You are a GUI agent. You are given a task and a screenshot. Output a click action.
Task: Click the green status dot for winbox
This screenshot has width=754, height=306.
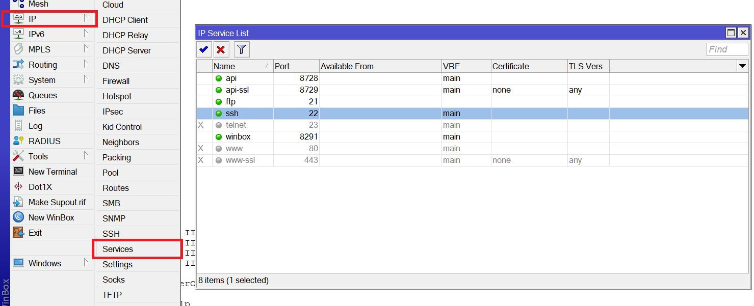click(219, 137)
